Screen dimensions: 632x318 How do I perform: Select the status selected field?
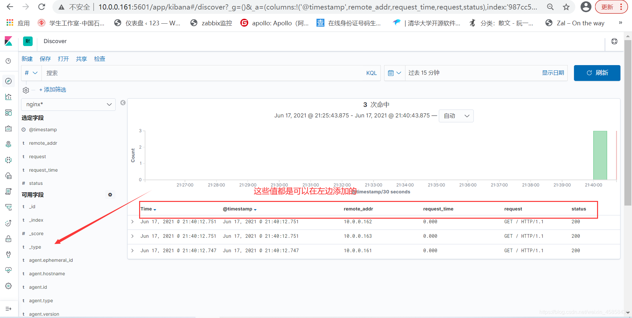click(36, 183)
